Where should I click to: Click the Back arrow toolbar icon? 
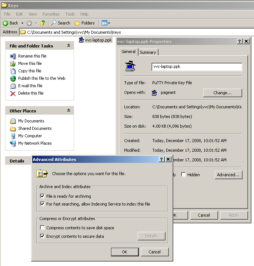[6, 23]
